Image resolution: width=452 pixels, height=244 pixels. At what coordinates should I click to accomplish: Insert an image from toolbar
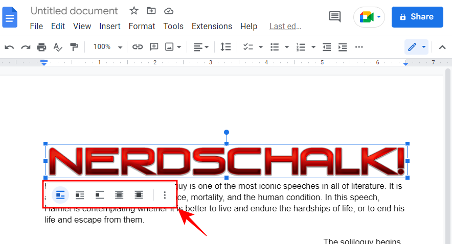[169, 47]
